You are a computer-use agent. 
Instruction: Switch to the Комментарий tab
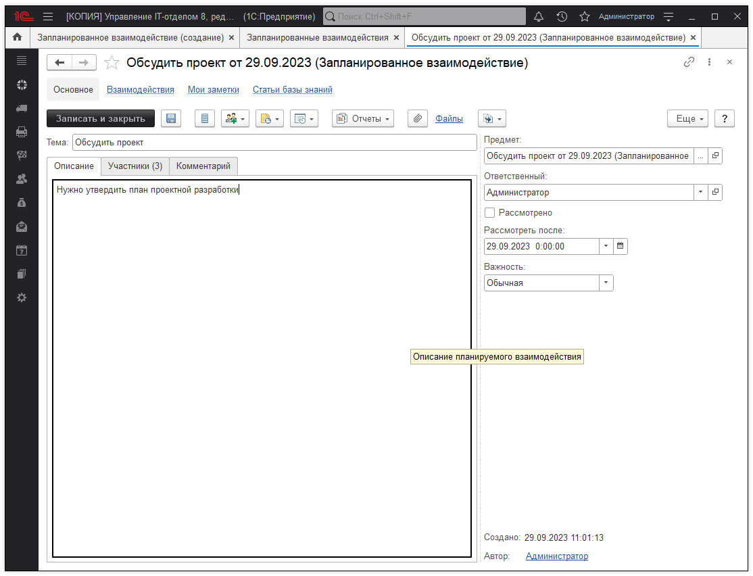[203, 166]
